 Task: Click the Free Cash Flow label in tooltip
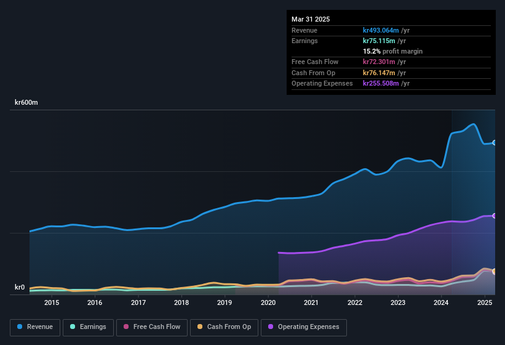pyautogui.click(x=315, y=62)
